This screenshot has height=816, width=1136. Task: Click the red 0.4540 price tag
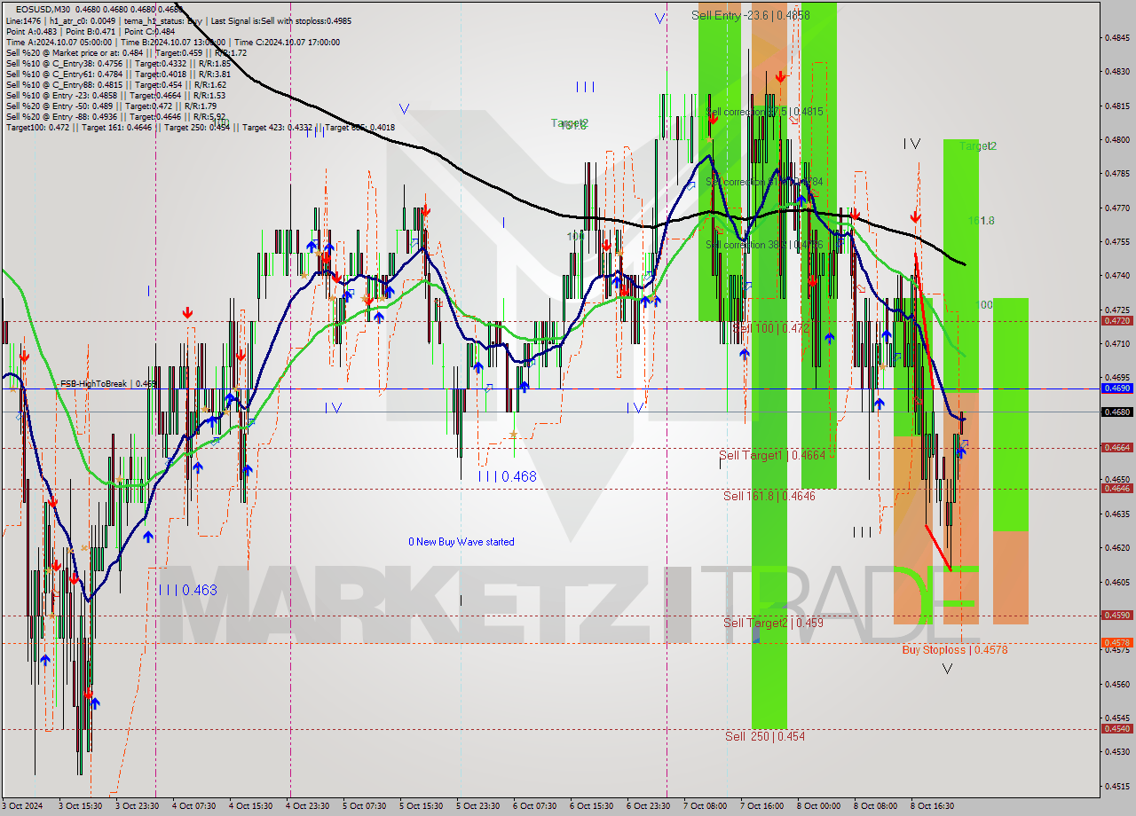(1116, 729)
